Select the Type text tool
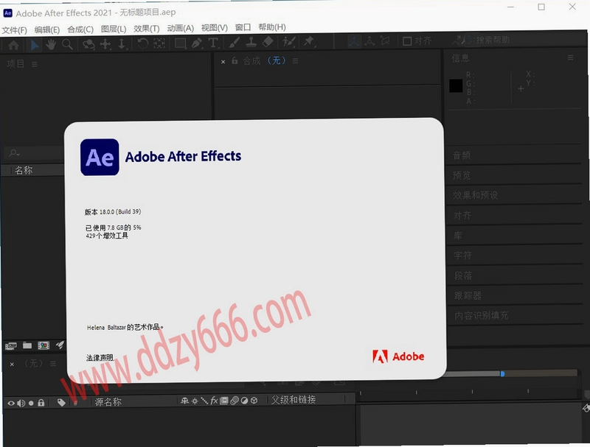This screenshot has width=590, height=447. (x=213, y=43)
